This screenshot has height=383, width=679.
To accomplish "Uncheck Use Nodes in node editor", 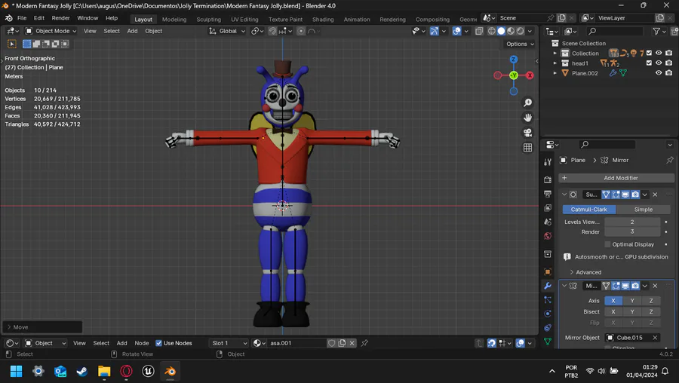I will (x=158, y=343).
